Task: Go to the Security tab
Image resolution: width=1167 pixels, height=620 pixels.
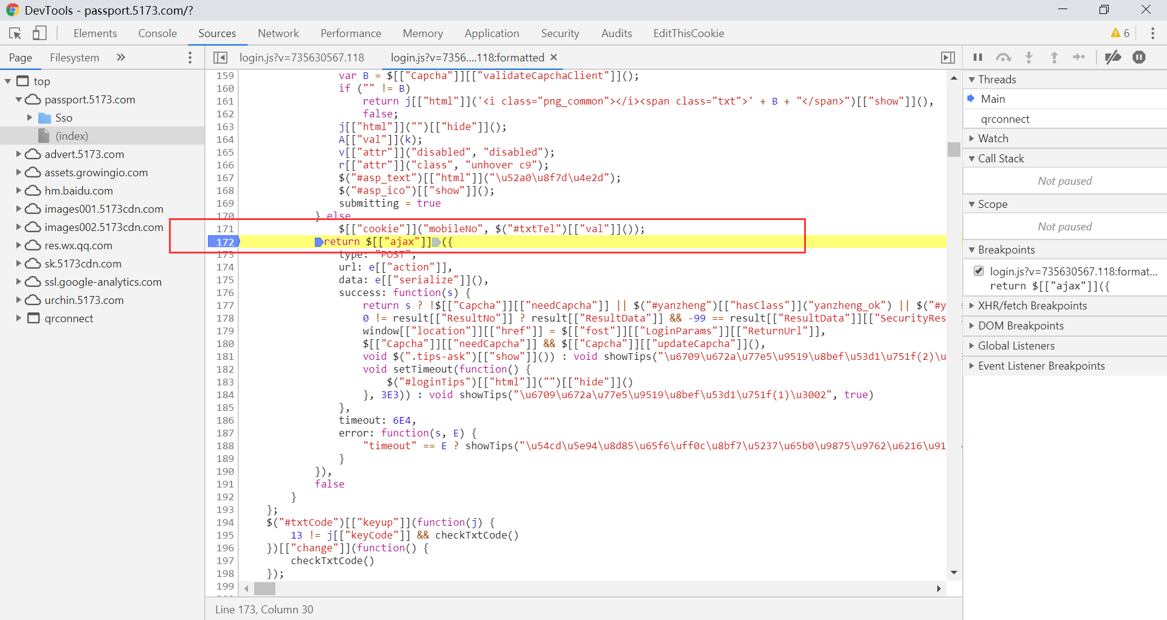Action: pyautogui.click(x=560, y=33)
